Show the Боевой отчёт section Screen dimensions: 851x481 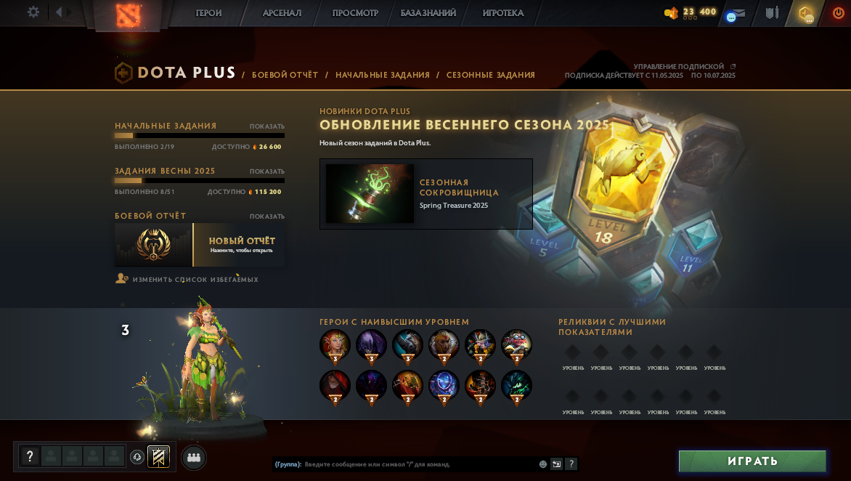point(267,216)
